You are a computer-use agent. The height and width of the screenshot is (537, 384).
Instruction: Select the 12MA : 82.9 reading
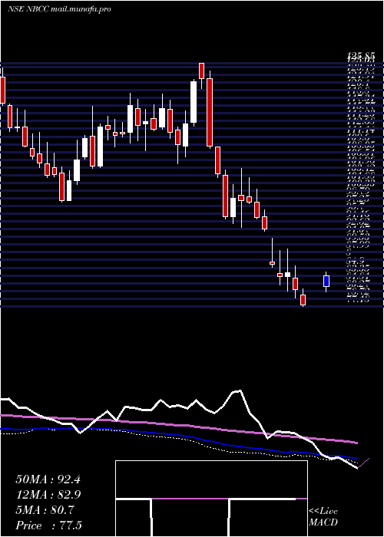tap(48, 495)
